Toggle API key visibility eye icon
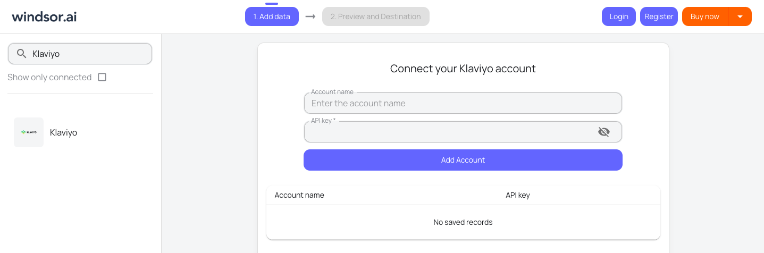This screenshot has height=253, width=764. (603, 132)
